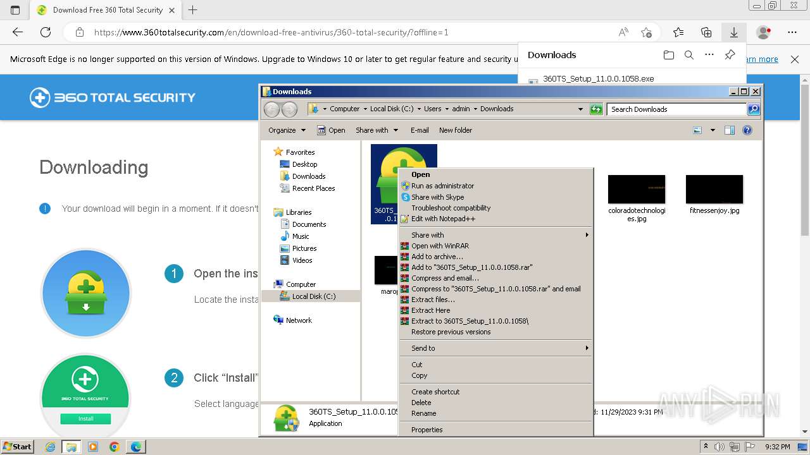
Task: Expand Share with submenu in context menu
Action: pyautogui.click(x=496, y=235)
